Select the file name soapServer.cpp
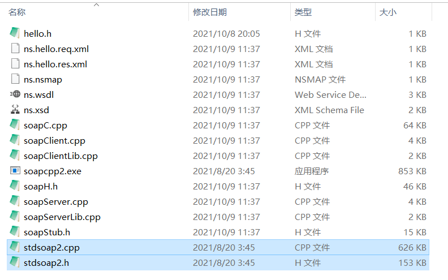Image resolution: width=448 pixels, height=280 pixels. coord(56,202)
